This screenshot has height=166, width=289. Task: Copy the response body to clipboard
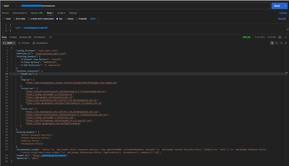pos(277,43)
